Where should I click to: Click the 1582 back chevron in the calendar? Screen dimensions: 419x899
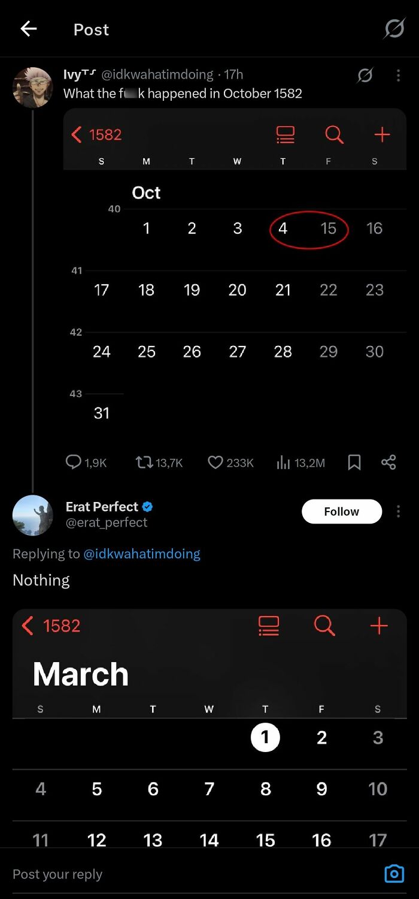[x=93, y=134]
